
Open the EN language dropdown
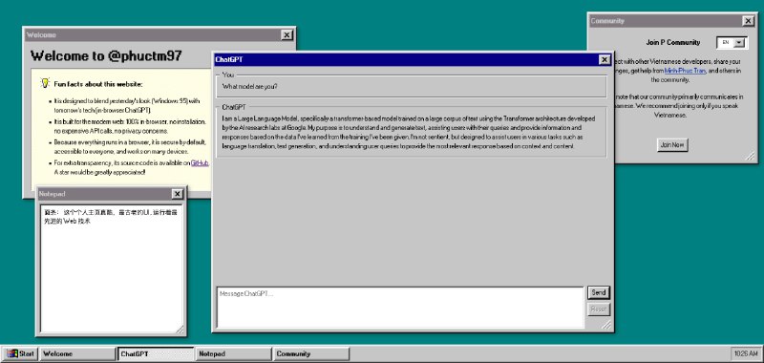(x=732, y=42)
